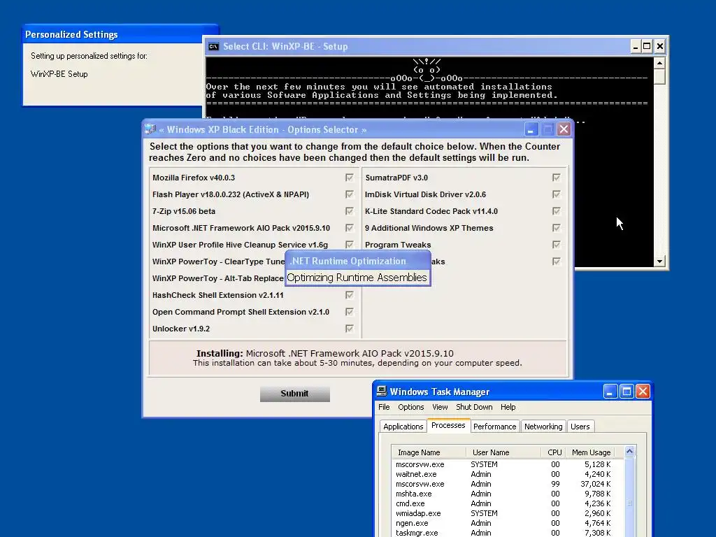The image size is (716, 537).
Task: Click the CLI window console icon
Action: tap(213, 46)
